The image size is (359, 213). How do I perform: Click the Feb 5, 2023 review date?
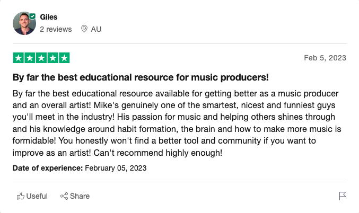click(325, 58)
